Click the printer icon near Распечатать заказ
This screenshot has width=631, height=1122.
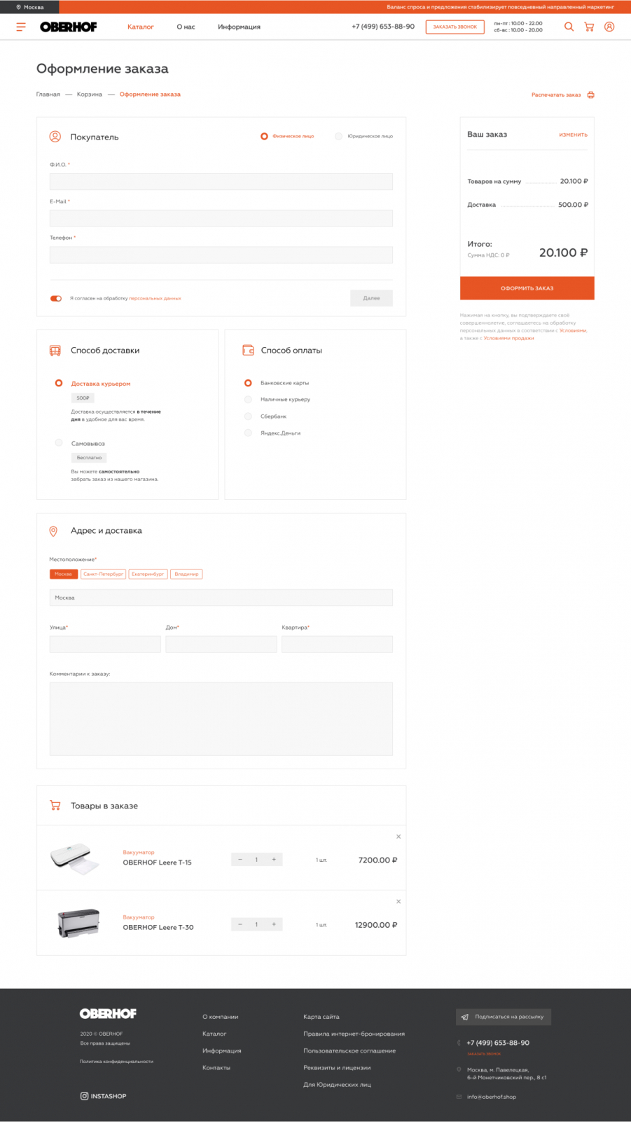click(x=590, y=95)
